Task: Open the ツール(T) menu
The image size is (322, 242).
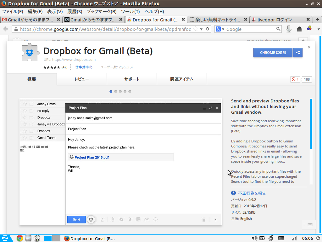Action: coord(130,12)
